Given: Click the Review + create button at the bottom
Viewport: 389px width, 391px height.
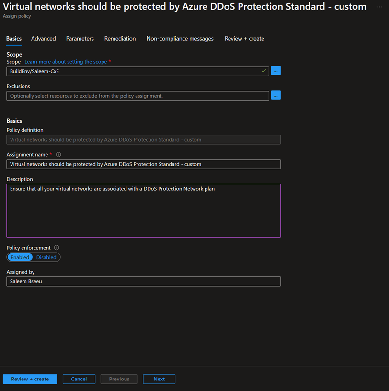Looking at the screenshot, I should pyautogui.click(x=30, y=379).
